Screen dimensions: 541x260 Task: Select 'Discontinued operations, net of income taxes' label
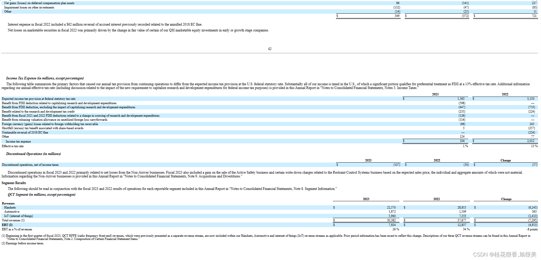[30, 165]
